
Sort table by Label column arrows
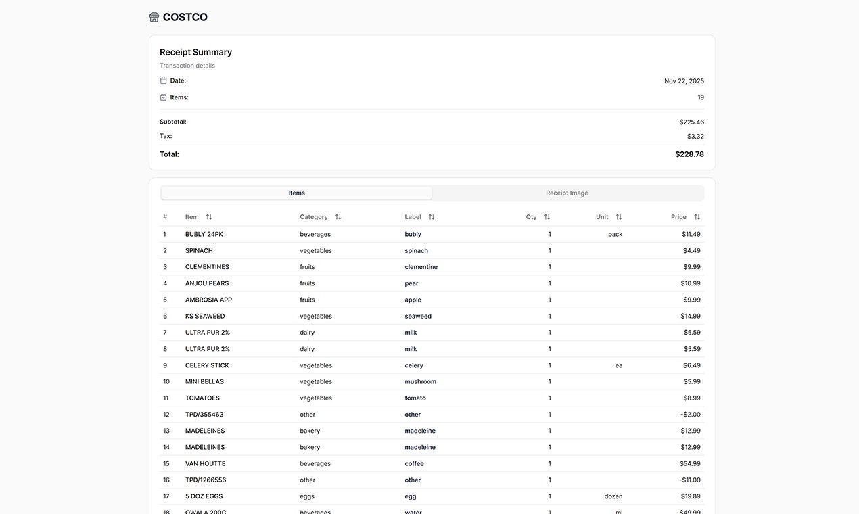pyautogui.click(x=432, y=217)
